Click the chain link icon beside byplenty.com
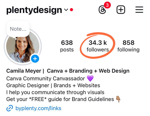Viewport: 150px width, 116px height. pos(9,108)
